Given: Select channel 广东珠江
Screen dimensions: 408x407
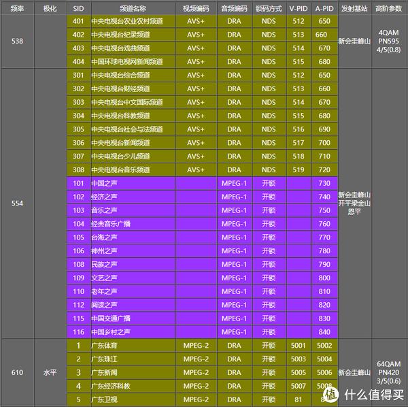Looking at the screenshot, I should [x=104, y=359].
